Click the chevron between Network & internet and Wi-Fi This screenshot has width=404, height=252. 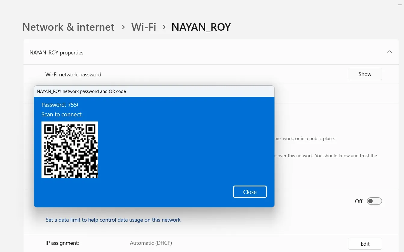tap(123, 27)
